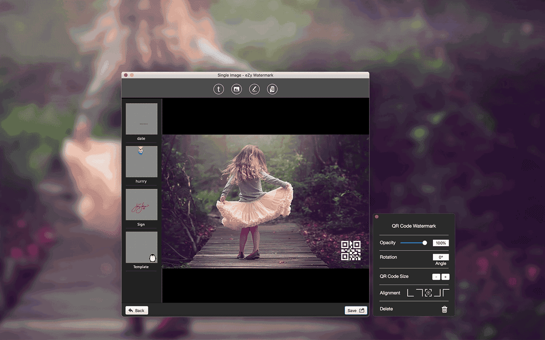Screen dimensions: 545x340
Task: Align QR code to top-left corner
Action: click(446, 293)
